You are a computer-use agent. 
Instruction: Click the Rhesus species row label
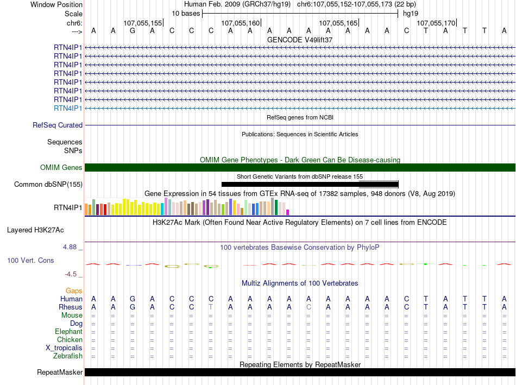[70, 307]
